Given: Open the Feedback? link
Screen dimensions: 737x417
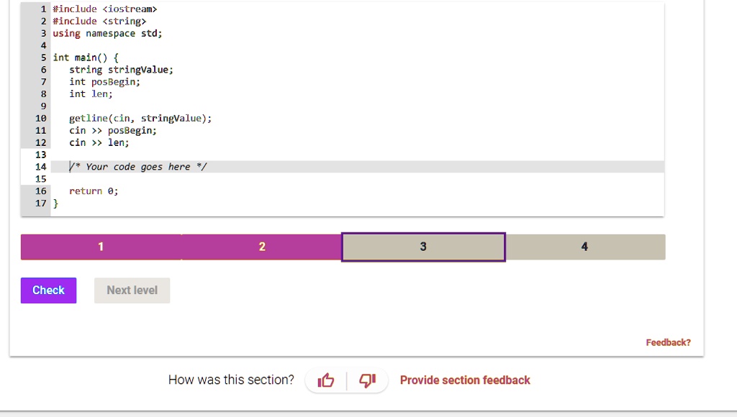Looking at the screenshot, I should tap(668, 342).
